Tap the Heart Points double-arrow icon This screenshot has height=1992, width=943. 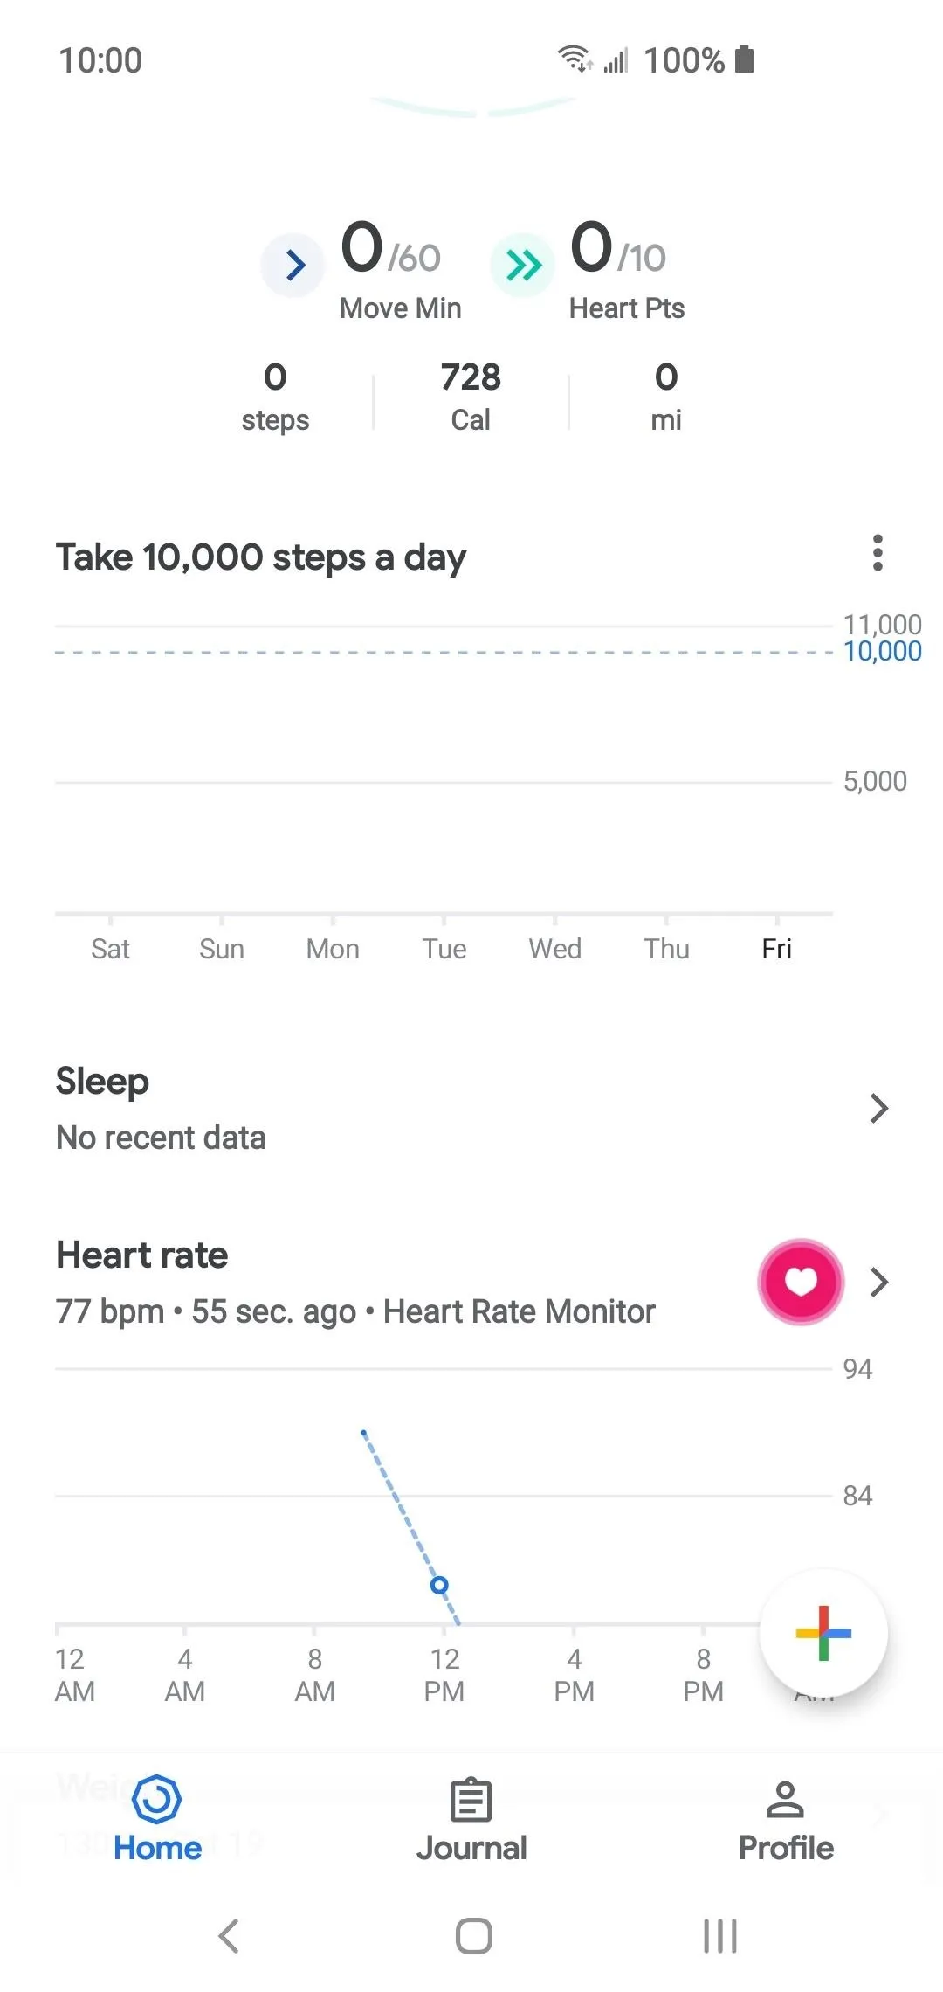[523, 265]
